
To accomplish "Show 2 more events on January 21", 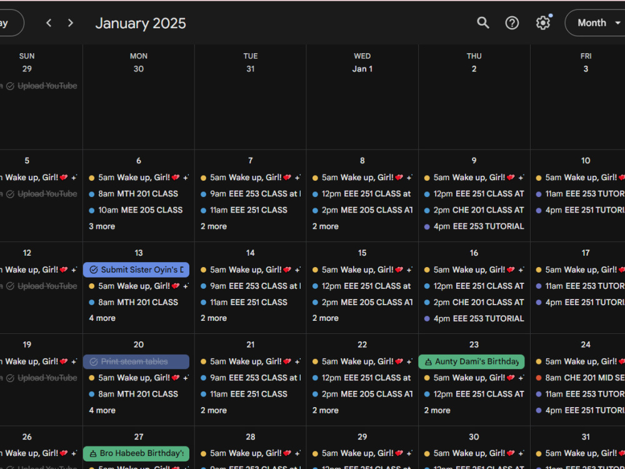I will tap(214, 410).
